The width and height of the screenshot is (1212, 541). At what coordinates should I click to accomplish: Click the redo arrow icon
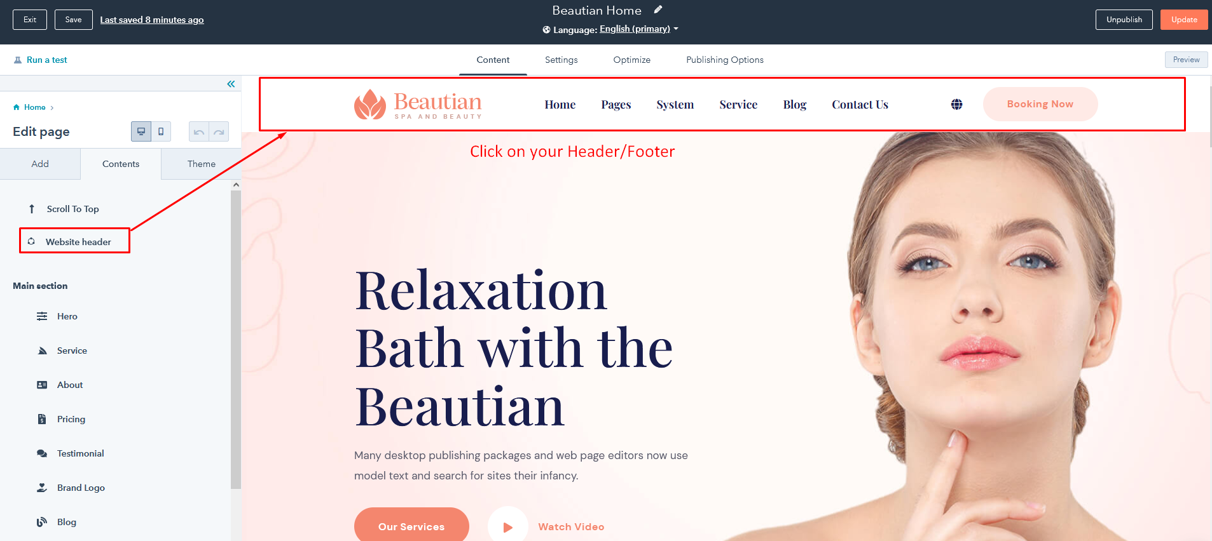coord(219,131)
